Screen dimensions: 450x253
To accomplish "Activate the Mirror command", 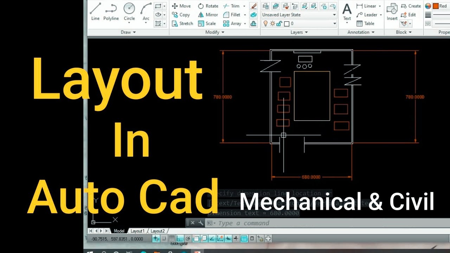I will point(208,15).
